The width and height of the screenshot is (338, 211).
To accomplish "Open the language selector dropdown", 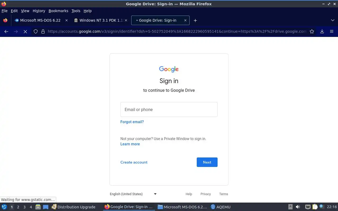I will click(x=133, y=194).
